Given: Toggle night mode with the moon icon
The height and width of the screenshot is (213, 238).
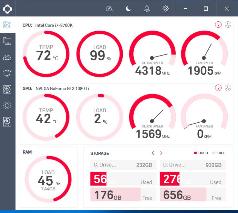Looking at the screenshot, I should coord(129,9).
